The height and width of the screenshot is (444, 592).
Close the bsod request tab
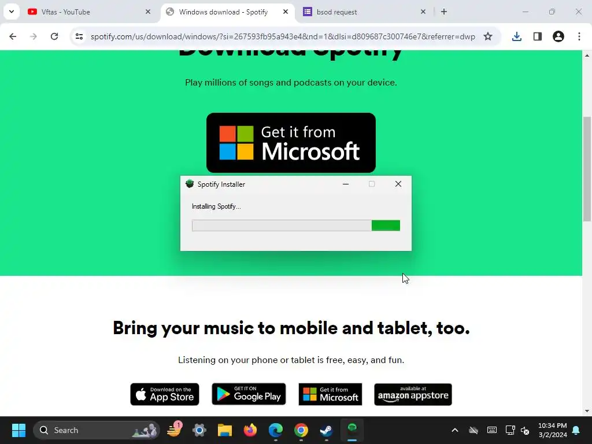click(x=423, y=12)
